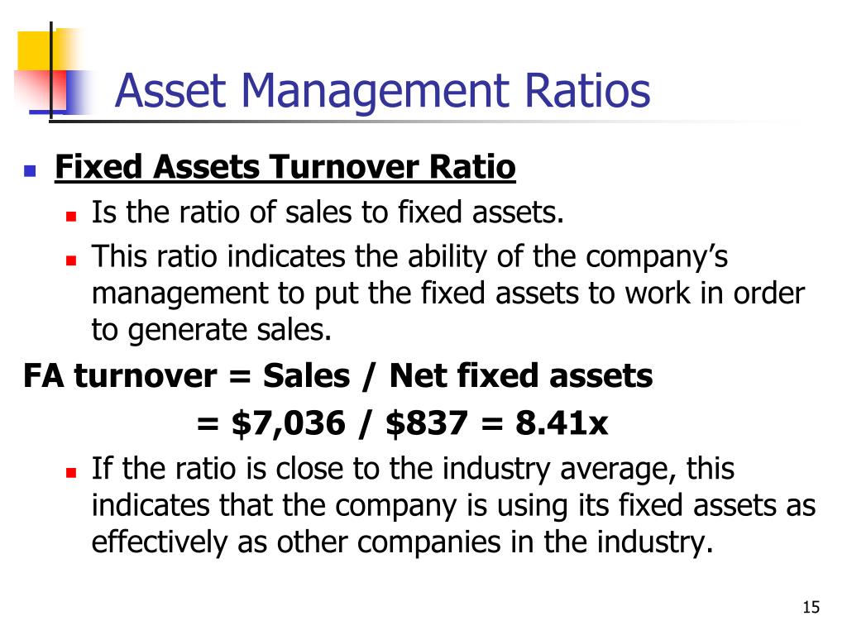Click the phrase 'to generate sales.'
The height and width of the screenshot is (635, 847).
pos(211,331)
